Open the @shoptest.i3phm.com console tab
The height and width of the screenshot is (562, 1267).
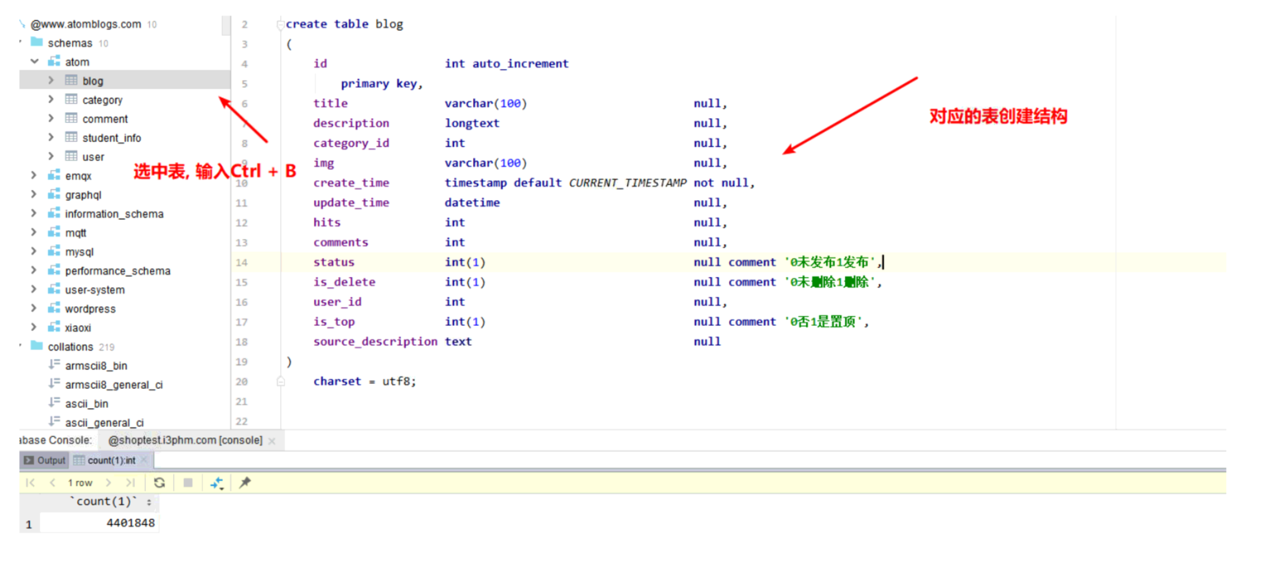pyautogui.click(x=185, y=440)
